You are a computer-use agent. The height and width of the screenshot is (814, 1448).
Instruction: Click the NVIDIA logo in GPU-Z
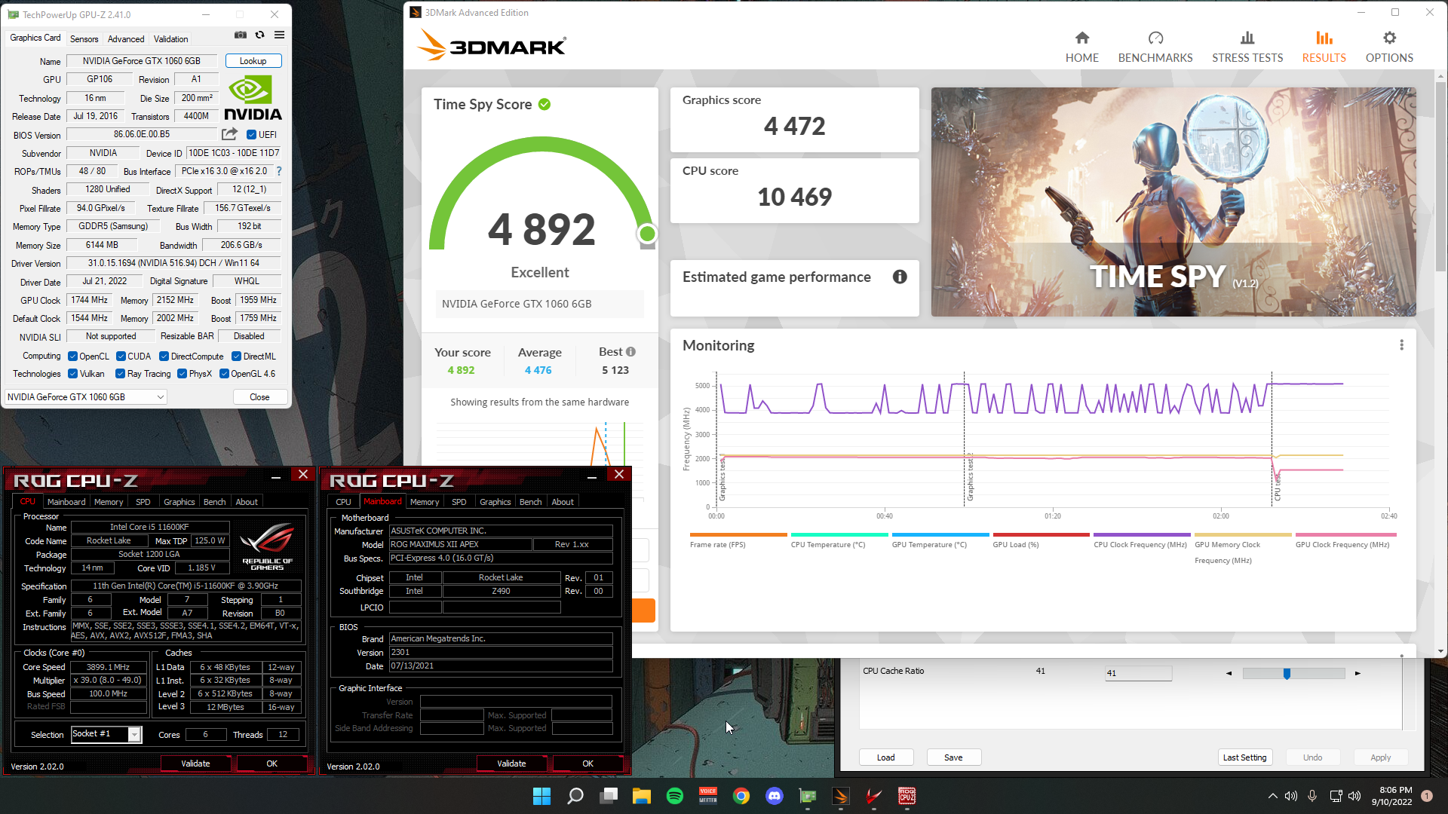click(253, 98)
